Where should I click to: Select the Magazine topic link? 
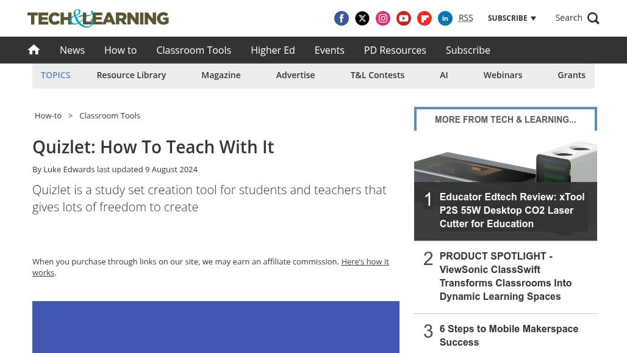(221, 75)
